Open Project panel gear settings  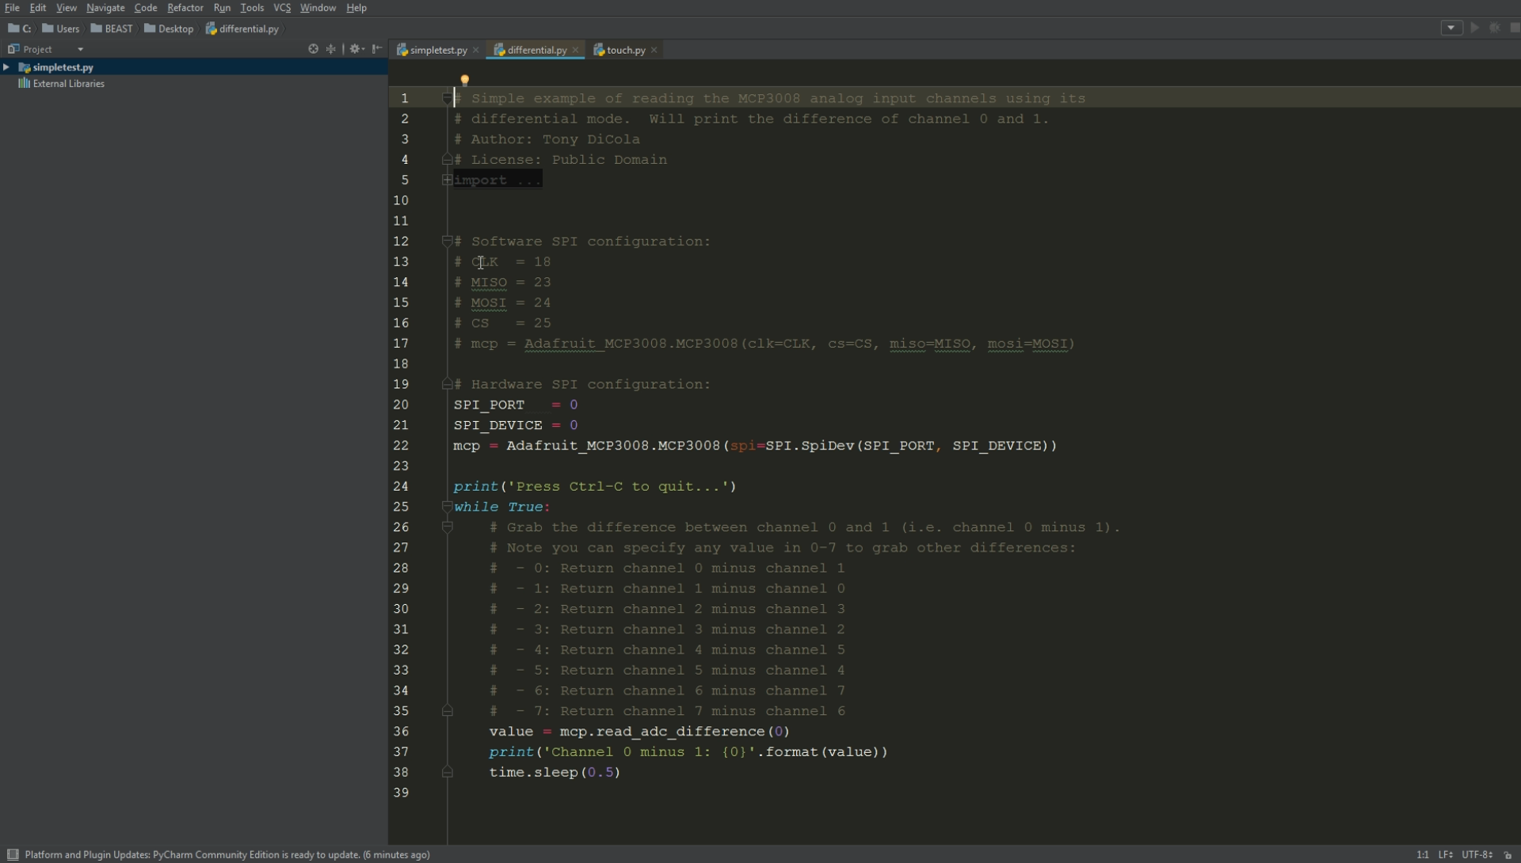pyautogui.click(x=356, y=49)
